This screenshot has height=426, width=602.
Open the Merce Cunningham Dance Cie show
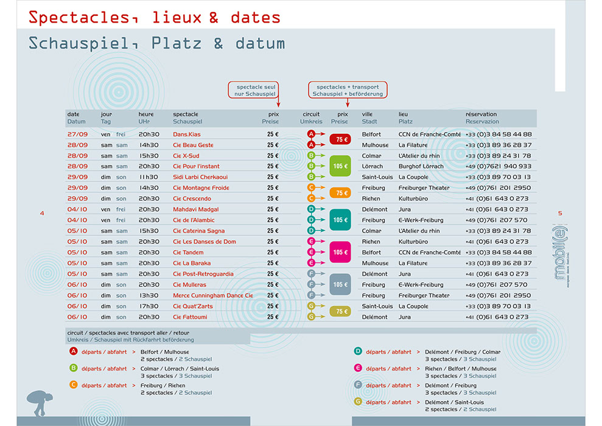212,296
